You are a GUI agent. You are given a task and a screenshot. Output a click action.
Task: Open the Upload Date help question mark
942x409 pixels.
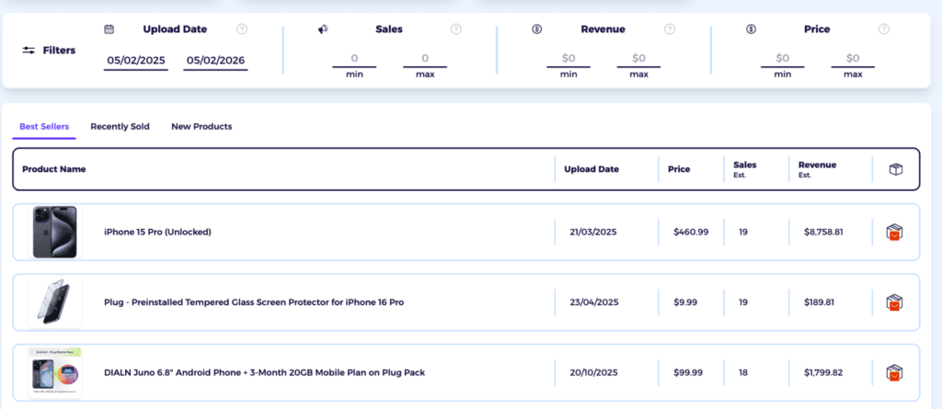(242, 28)
